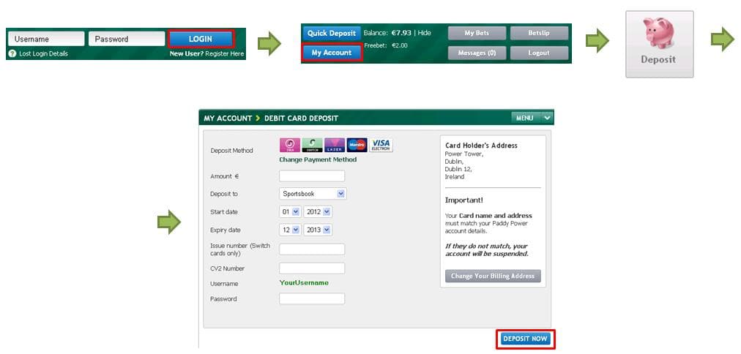The image size is (741, 354).
Task: Open Messages (0)
Action: (477, 53)
